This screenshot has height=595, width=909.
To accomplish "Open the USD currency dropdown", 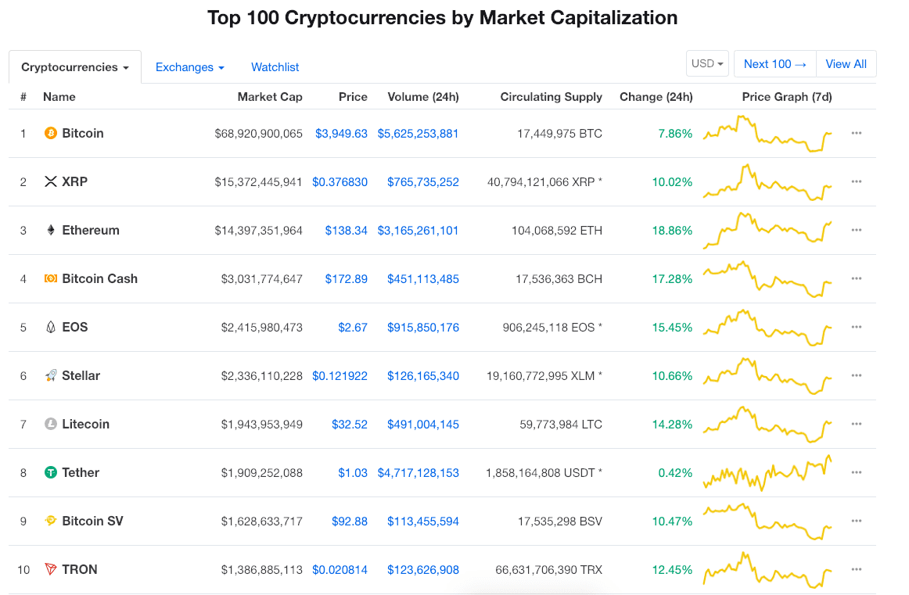I will point(707,64).
